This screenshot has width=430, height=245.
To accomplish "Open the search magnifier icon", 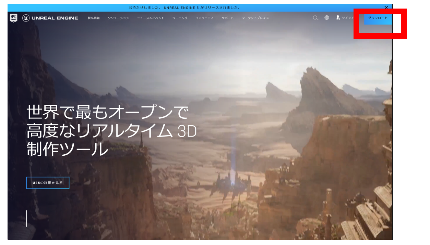I will pos(315,18).
